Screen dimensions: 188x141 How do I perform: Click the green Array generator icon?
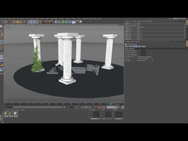(x=67, y=22)
